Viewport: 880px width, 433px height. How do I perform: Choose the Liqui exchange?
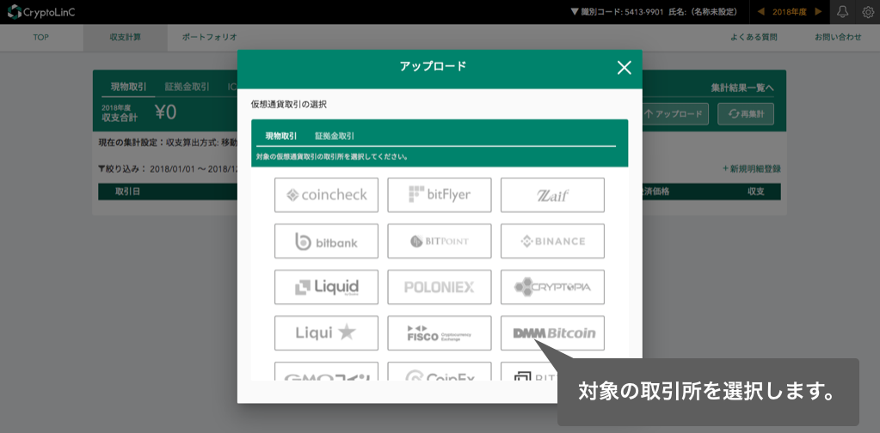pos(326,332)
